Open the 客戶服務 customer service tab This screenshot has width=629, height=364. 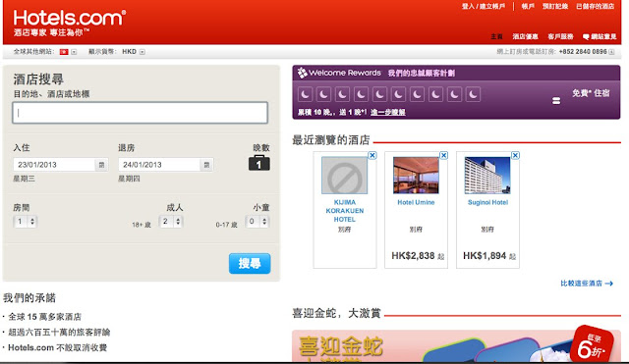[560, 37]
